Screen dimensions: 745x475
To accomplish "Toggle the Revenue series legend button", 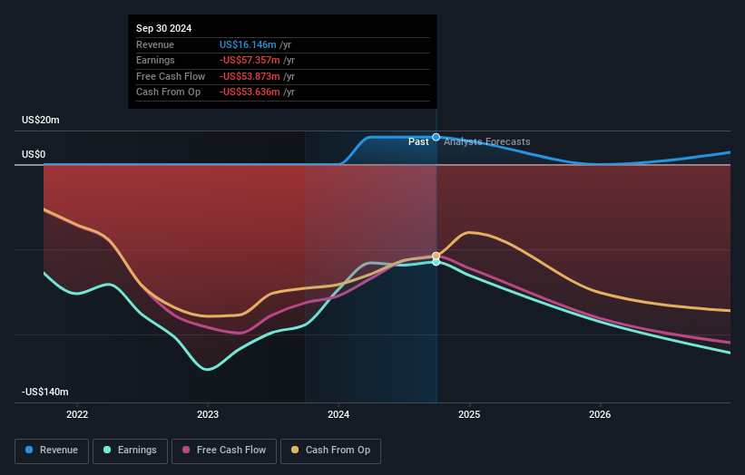I will tap(52, 451).
